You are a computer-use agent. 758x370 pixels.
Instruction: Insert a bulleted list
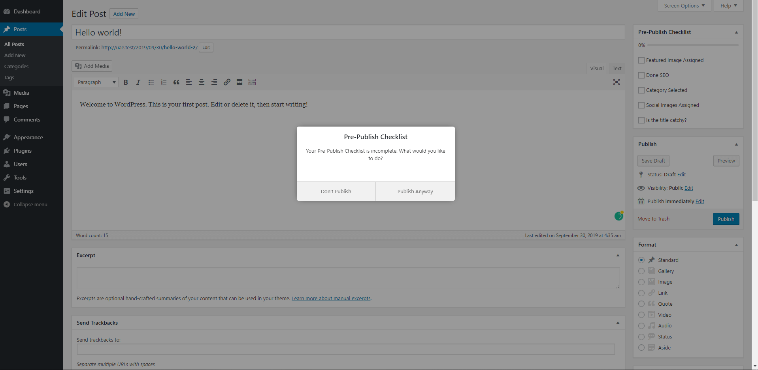151,82
